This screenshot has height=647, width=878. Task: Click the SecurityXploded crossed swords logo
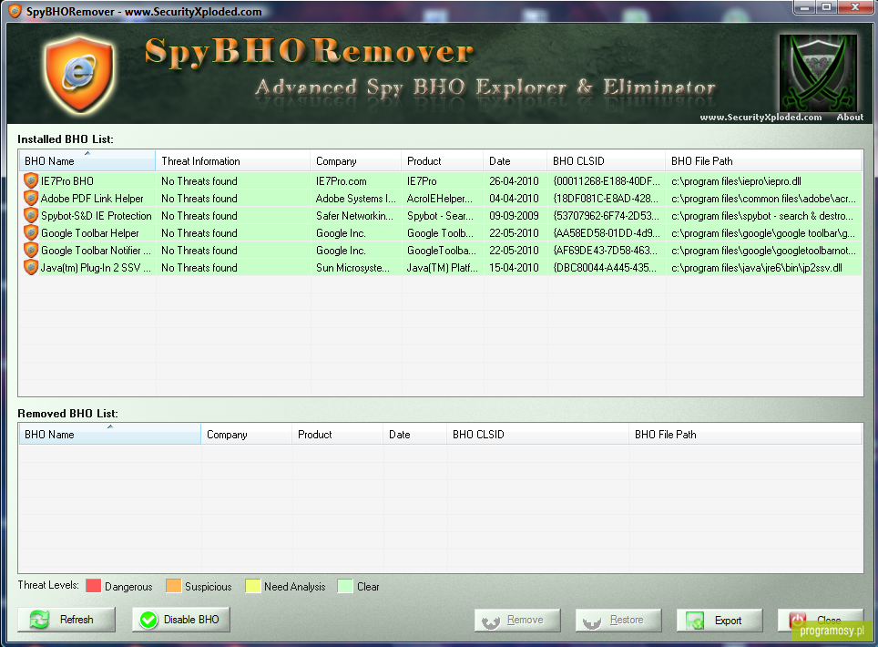click(818, 74)
